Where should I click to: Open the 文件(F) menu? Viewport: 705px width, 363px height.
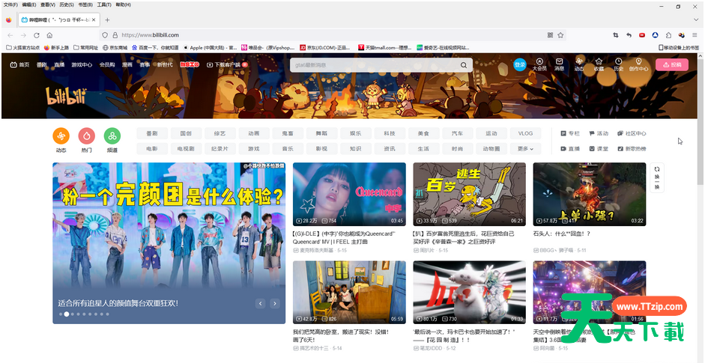coord(10,5)
